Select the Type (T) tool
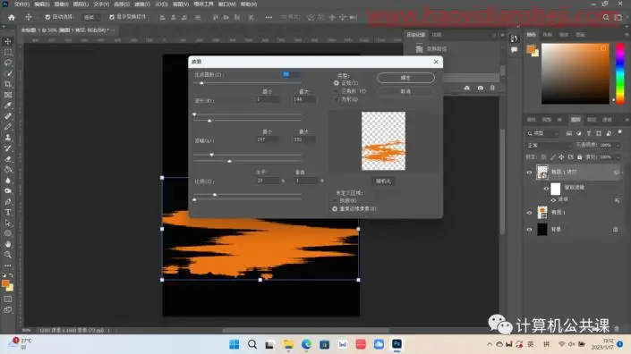This screenshot has height=354, width=631. click(x=8, y=212)
